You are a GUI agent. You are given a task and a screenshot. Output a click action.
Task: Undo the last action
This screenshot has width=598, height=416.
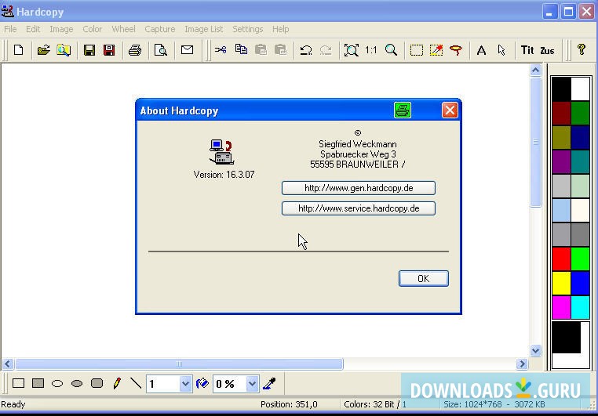[x=306, y=50]
